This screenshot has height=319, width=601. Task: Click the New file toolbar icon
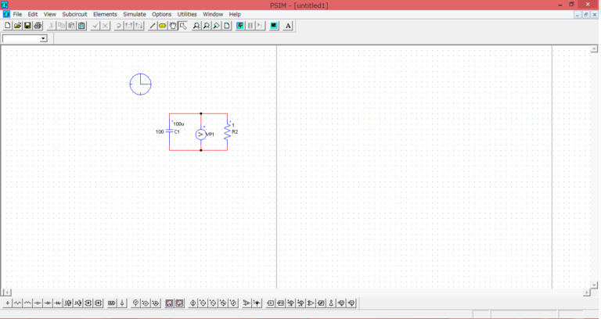[x=7, y=26]
